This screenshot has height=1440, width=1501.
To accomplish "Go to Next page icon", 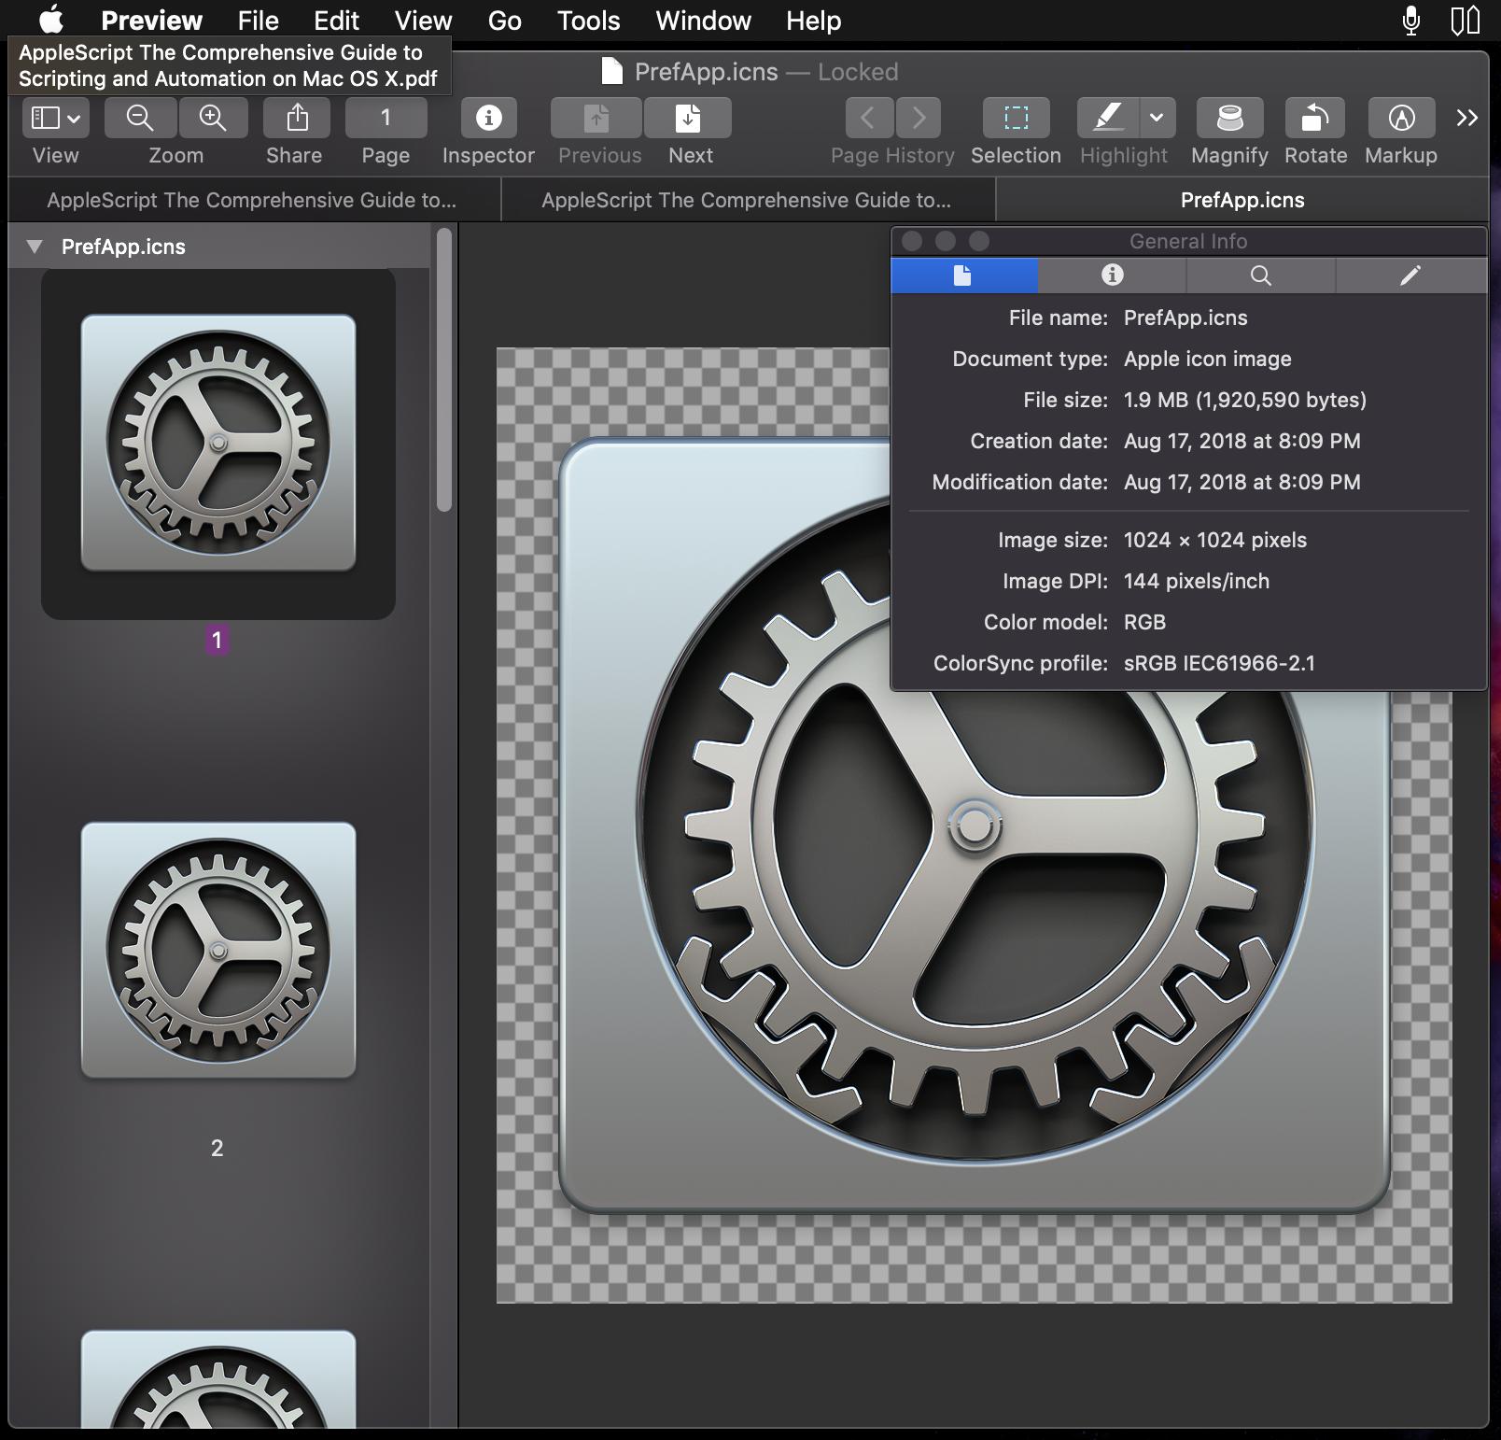I will 689,118.
